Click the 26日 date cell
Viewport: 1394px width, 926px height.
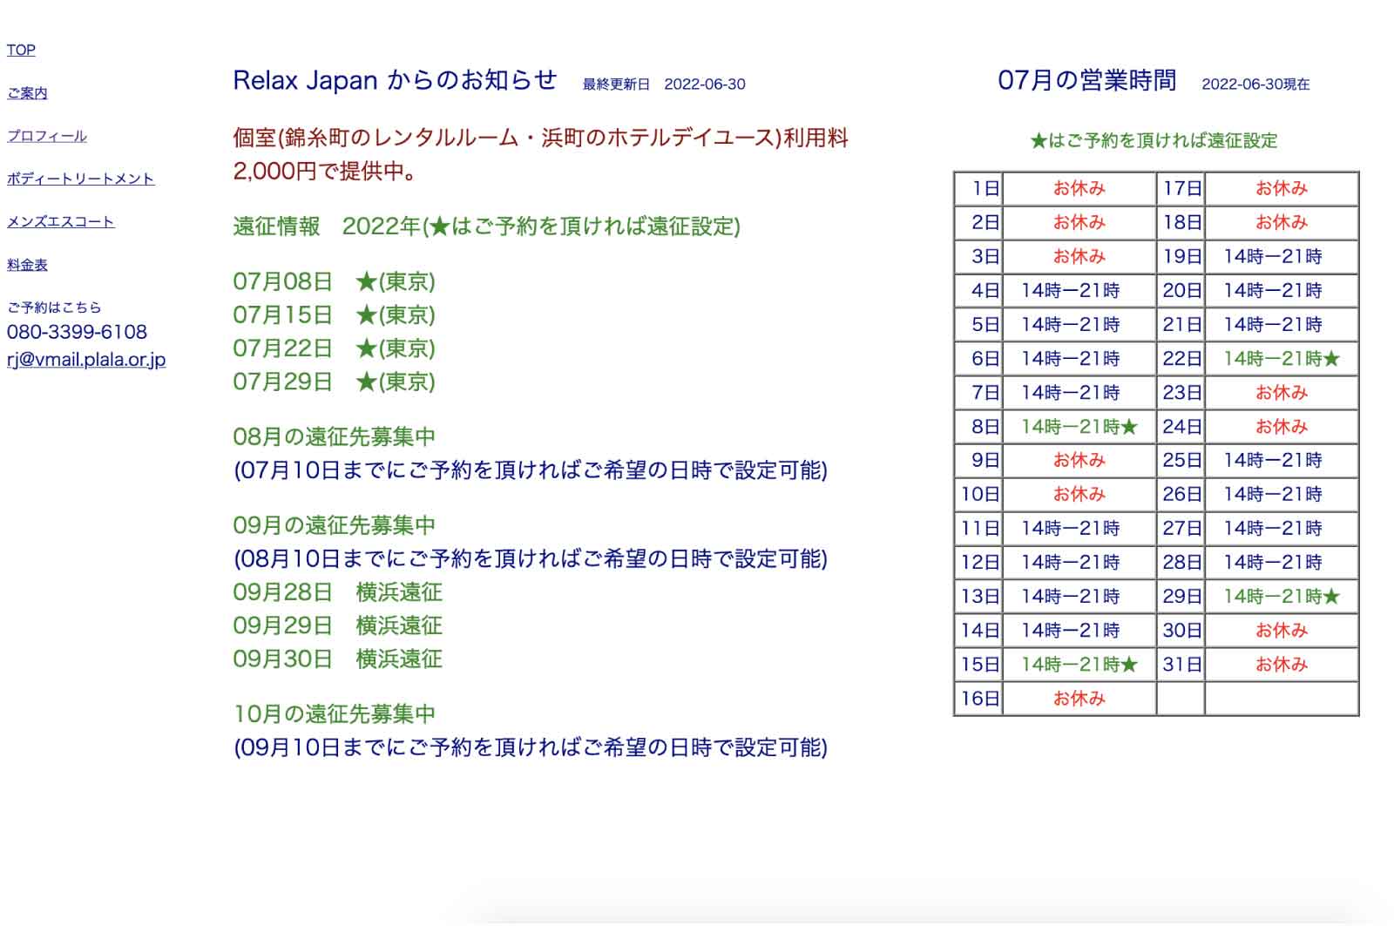pyautogui.click(x=1181, y=494)
